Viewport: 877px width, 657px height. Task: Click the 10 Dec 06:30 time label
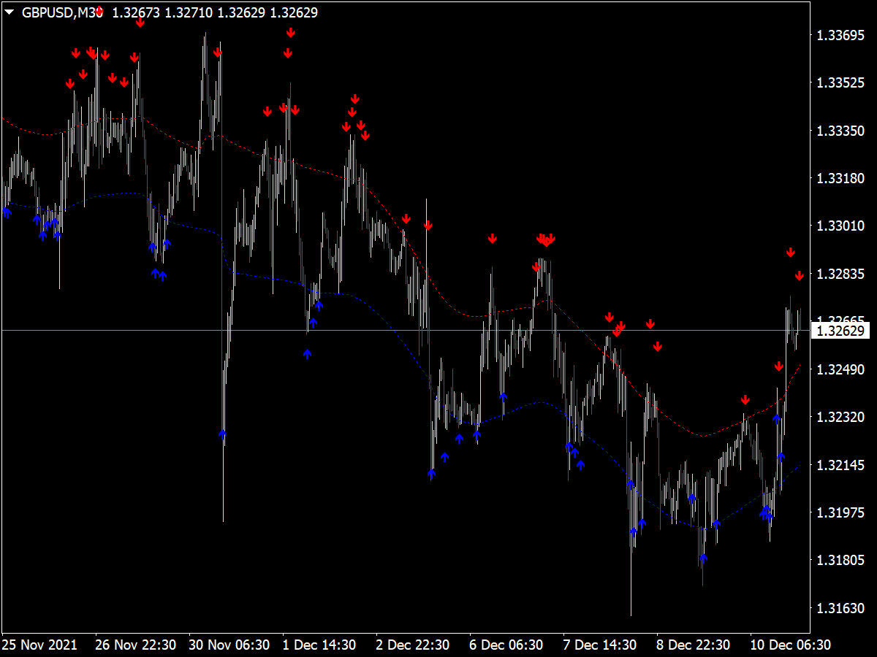tap(791, 645)
